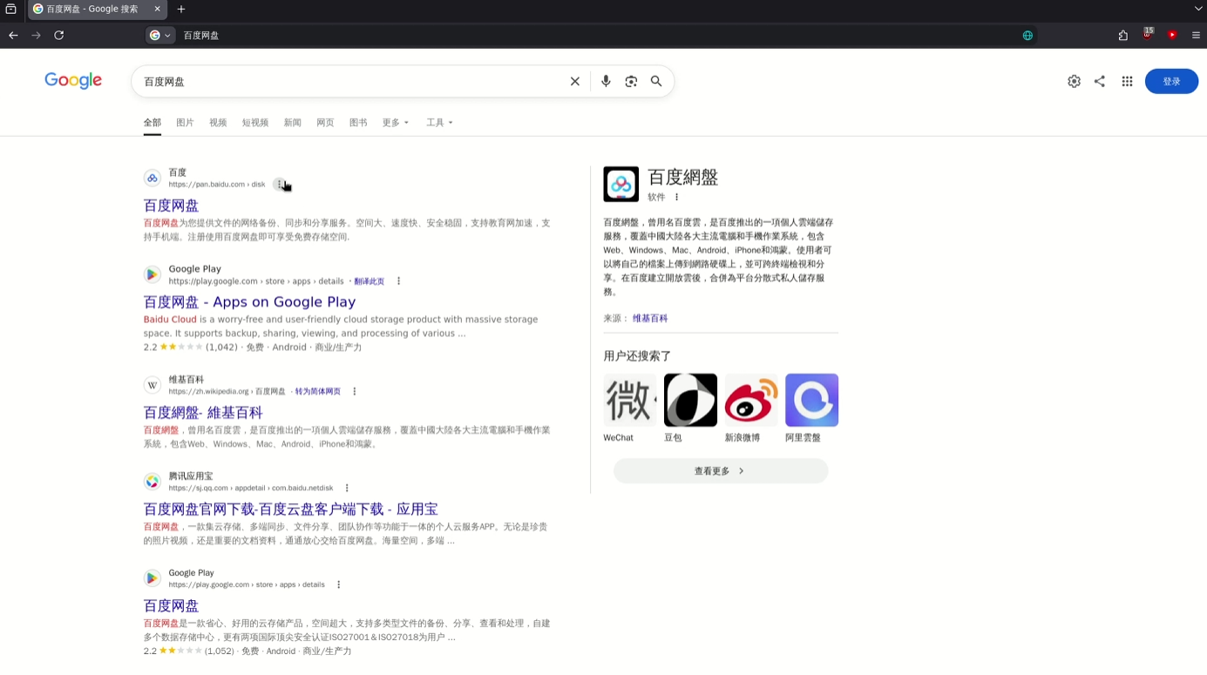Open the 百度网盘 result from pan.baidu.com
Screen dimensions: 1207x675
click(171, 206)
